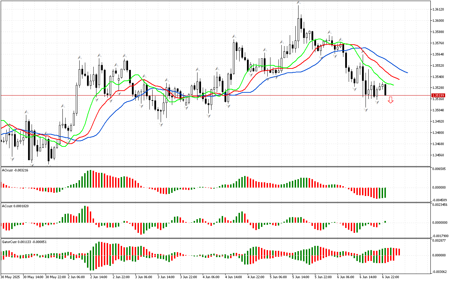Click the right end of the green Alligator line

[393, 85]
